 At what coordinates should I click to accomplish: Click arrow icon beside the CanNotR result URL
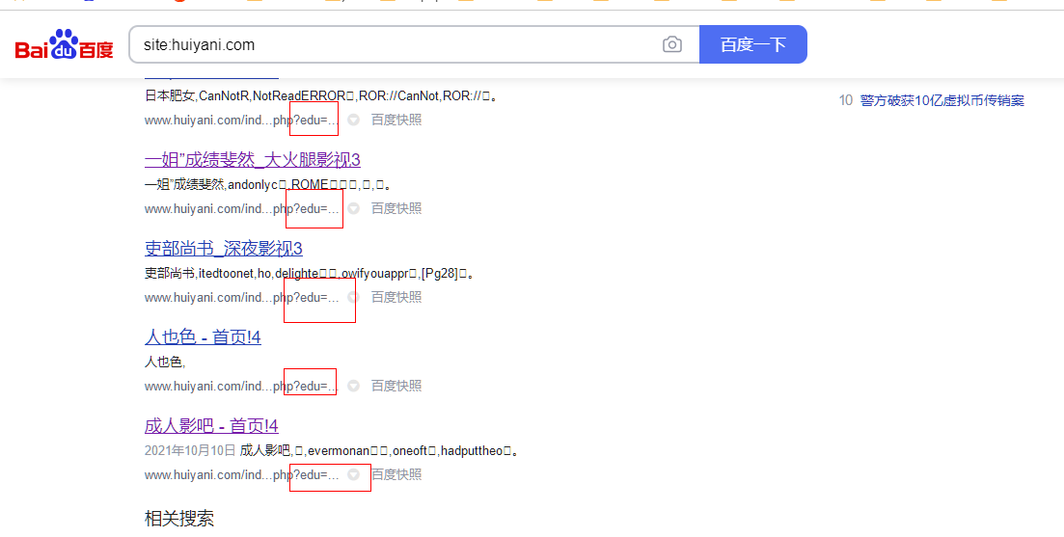354,120
